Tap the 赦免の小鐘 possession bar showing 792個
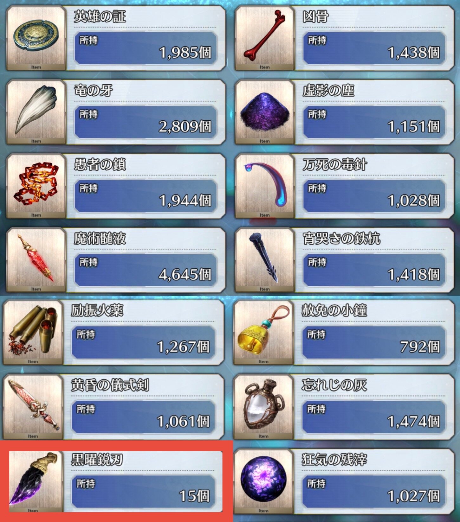This screenshot has height=522, width=460. coord(373,342)
